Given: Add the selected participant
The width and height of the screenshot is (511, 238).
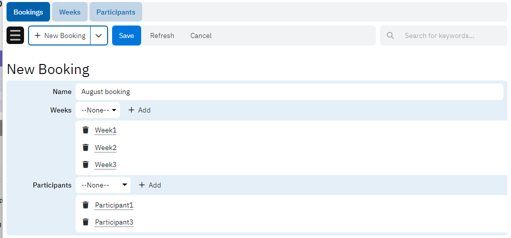Looking at the screenshot, I should tap(150, 185).
